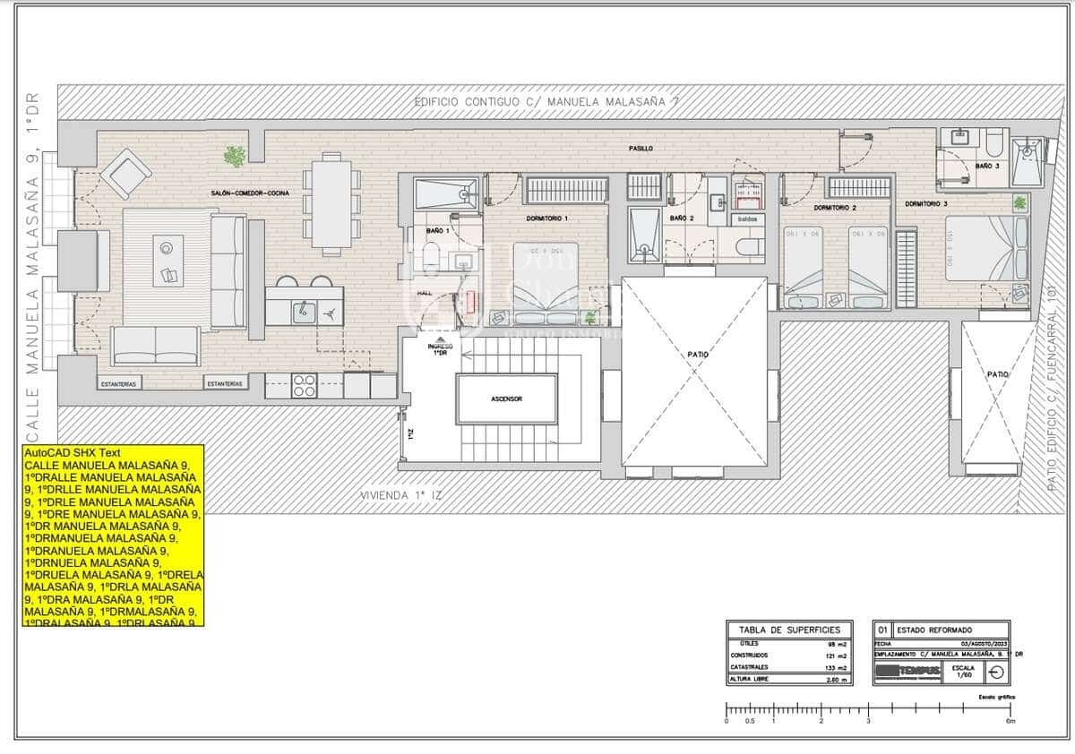Select the toilet symbol in Baño 2
The height and width of the screenshot is (754, 1075).
coord(748,246)
